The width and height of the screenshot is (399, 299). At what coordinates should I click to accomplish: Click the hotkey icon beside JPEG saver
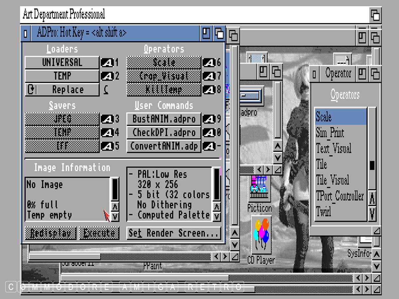[x=107, y=119]
